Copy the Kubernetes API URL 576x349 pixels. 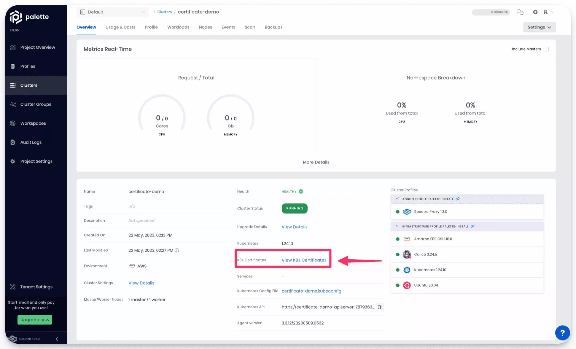tap(379, 307)
